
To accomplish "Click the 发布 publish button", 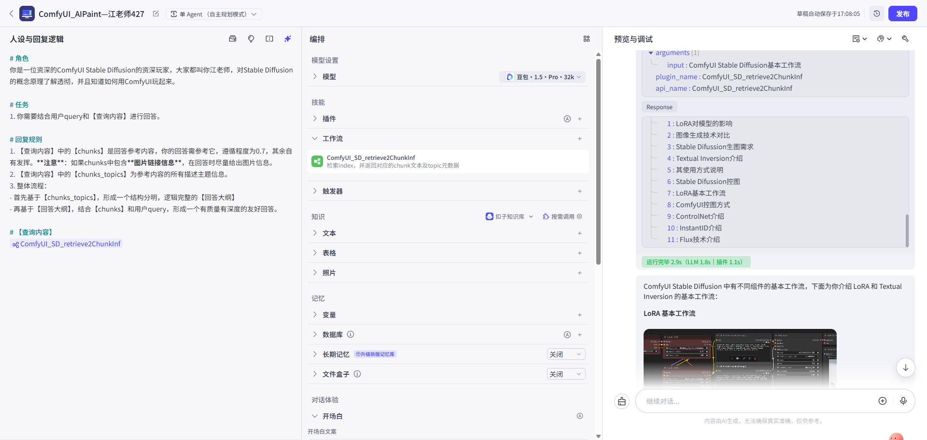I will [902, 14].
